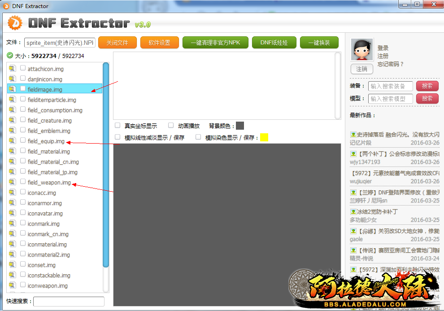Click the image icon of first latest work post

[353, 134]
